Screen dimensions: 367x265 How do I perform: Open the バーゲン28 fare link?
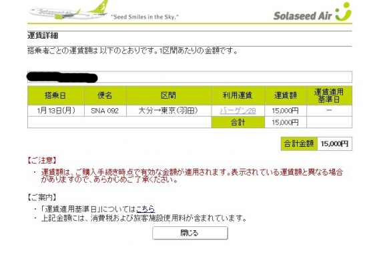click(238, 111)
